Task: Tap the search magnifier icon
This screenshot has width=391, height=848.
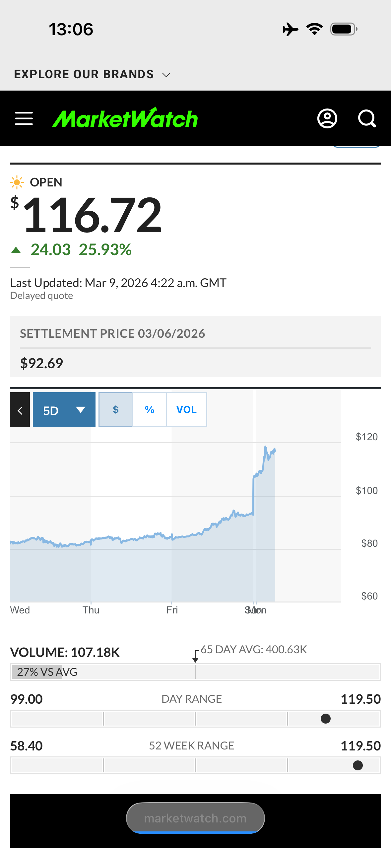Action: [367, 118]
